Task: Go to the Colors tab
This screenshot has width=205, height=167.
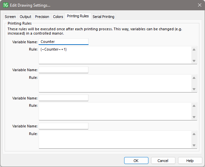Action: [58, 17]
